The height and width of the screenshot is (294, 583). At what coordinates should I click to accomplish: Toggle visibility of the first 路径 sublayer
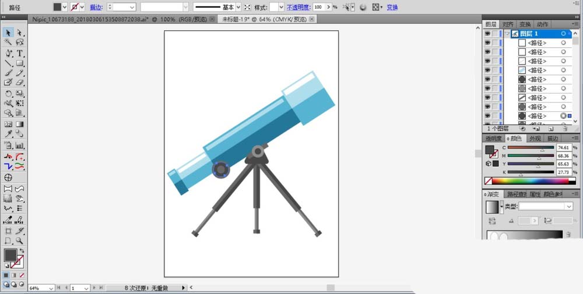[487, 43]
